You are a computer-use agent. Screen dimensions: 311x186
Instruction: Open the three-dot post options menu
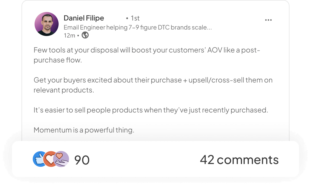click(x=268, y=20)
